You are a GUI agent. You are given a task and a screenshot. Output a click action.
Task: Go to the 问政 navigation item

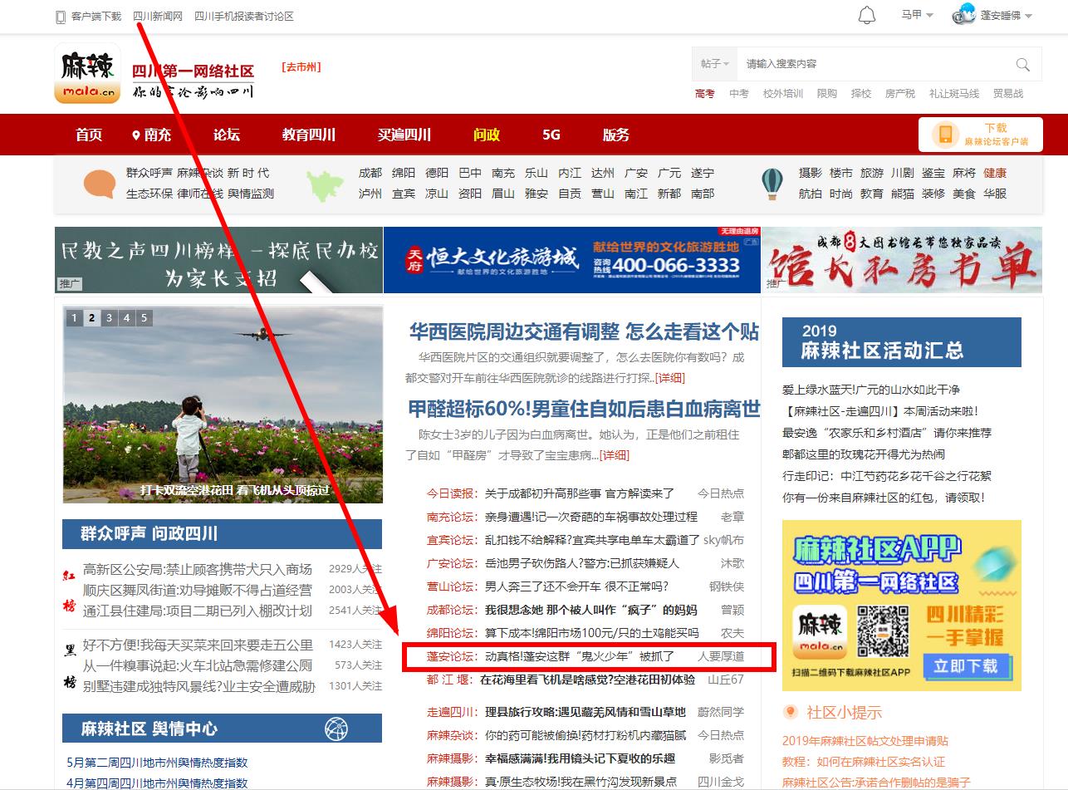[487, 135]
